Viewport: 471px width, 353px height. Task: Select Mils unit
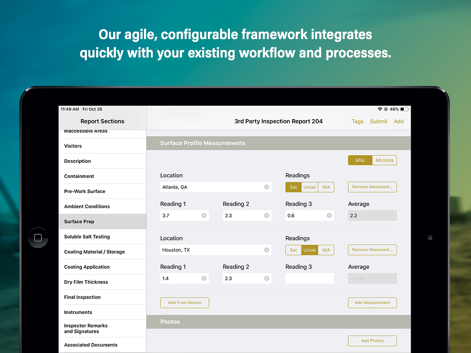point(360,160)
